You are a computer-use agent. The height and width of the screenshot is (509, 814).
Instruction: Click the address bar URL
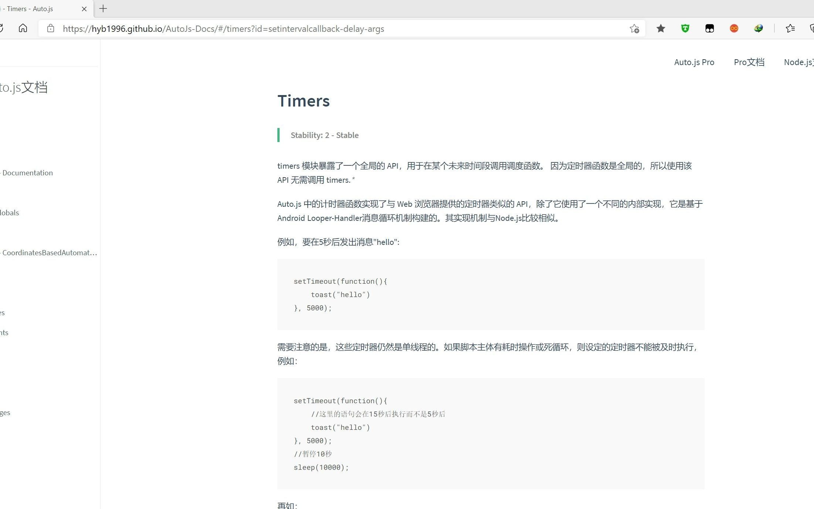pyautogui.click(x=223, y=29)
